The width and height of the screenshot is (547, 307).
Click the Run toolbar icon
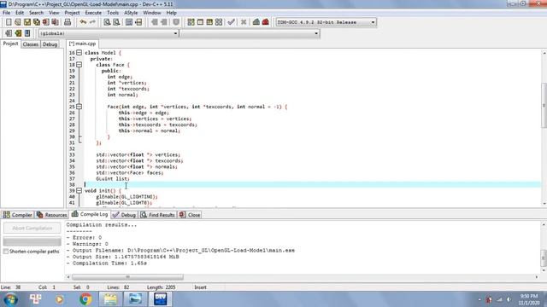click(200, 22)
